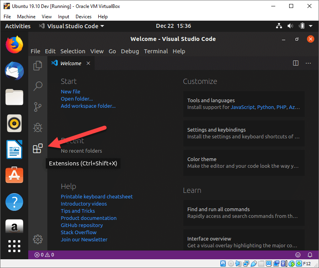Open the Explorer view in activity bar

click(x=38, y=66)
